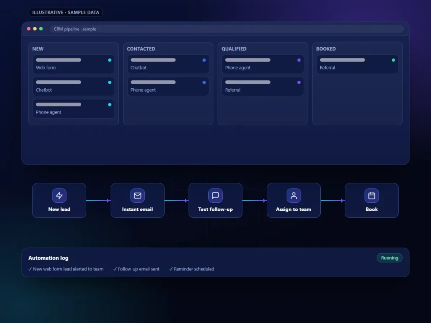
Task: Click the Assign to team person icon
Action: [293, 196]
